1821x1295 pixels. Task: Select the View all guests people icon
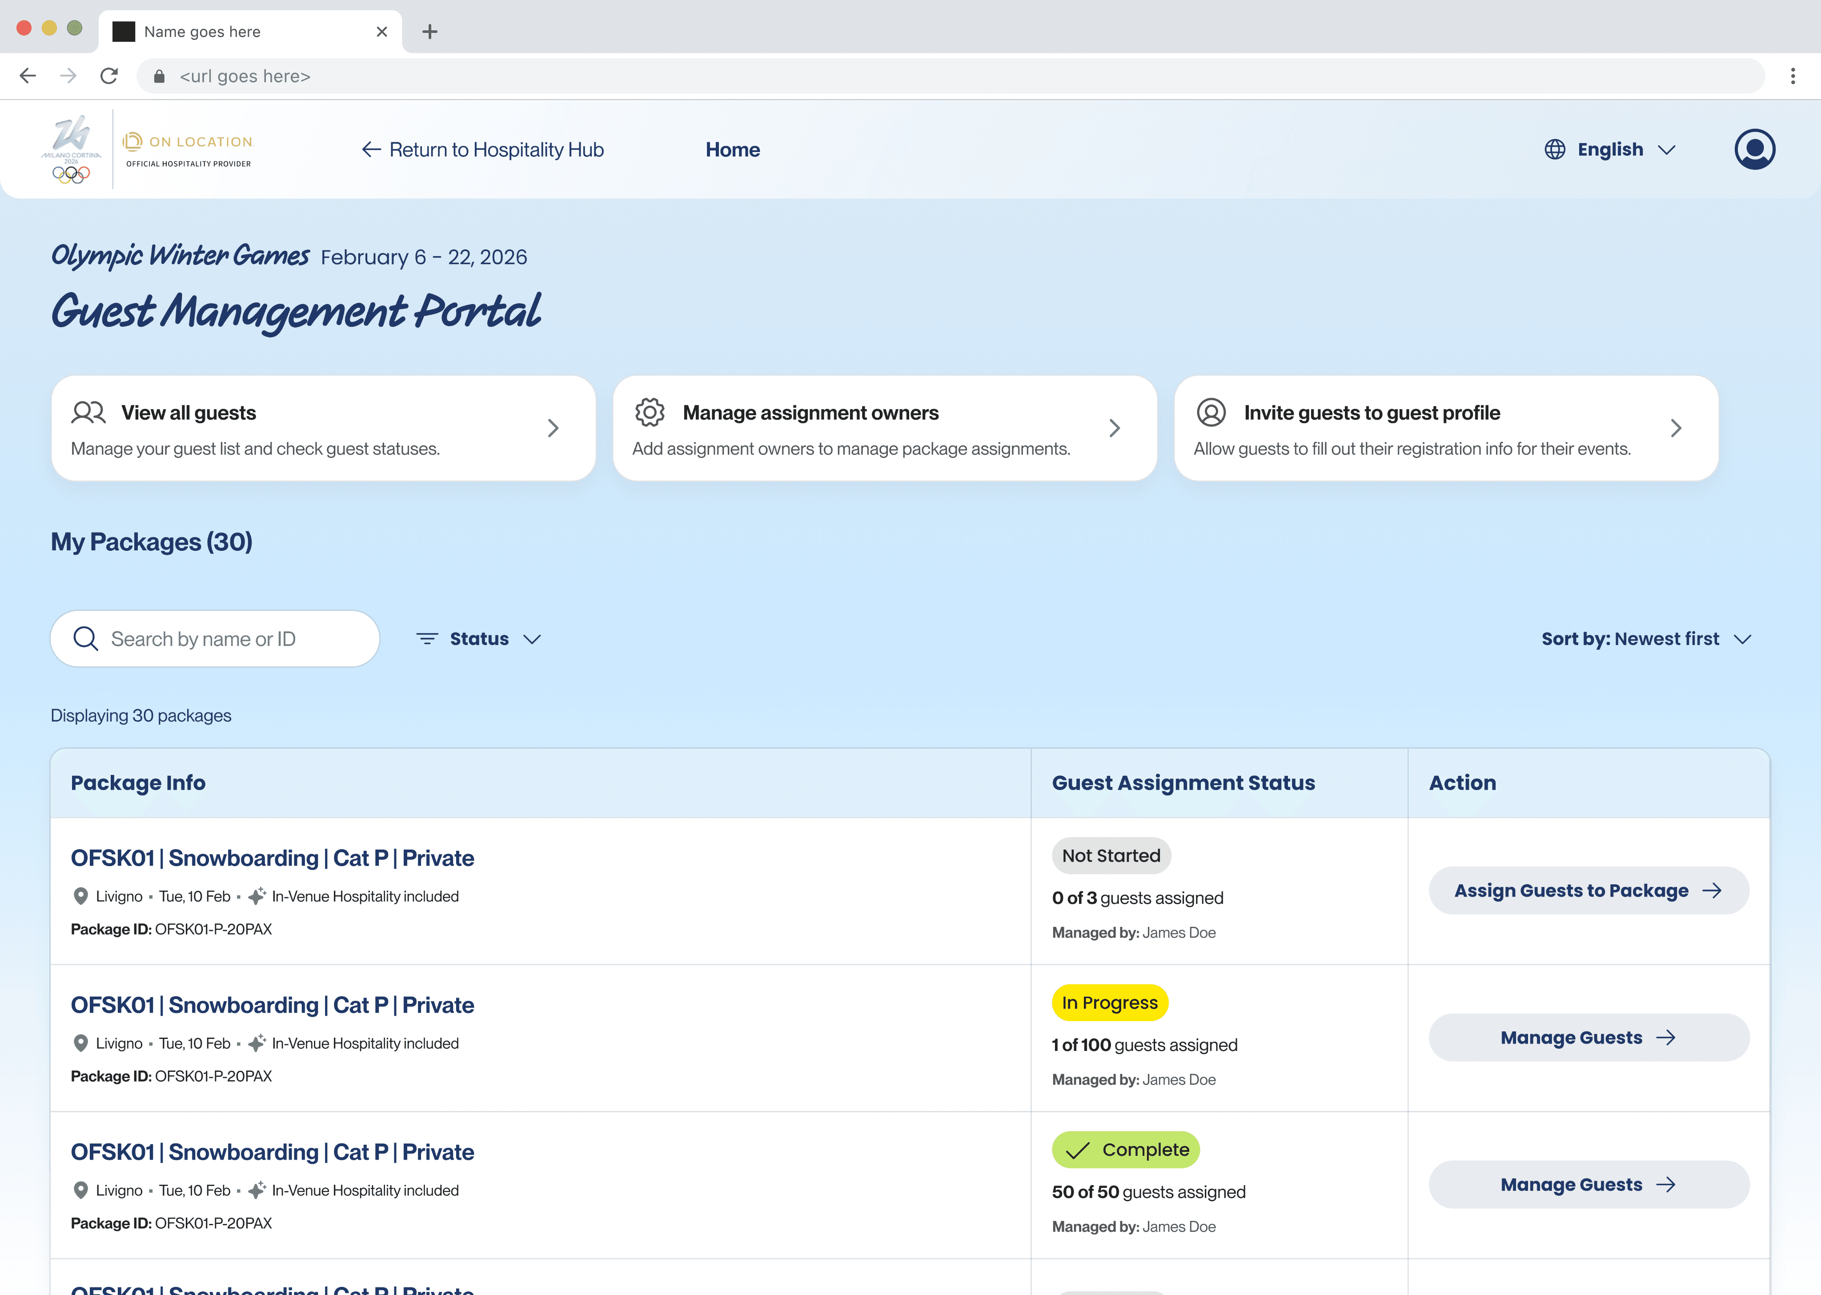pos(88,412)
